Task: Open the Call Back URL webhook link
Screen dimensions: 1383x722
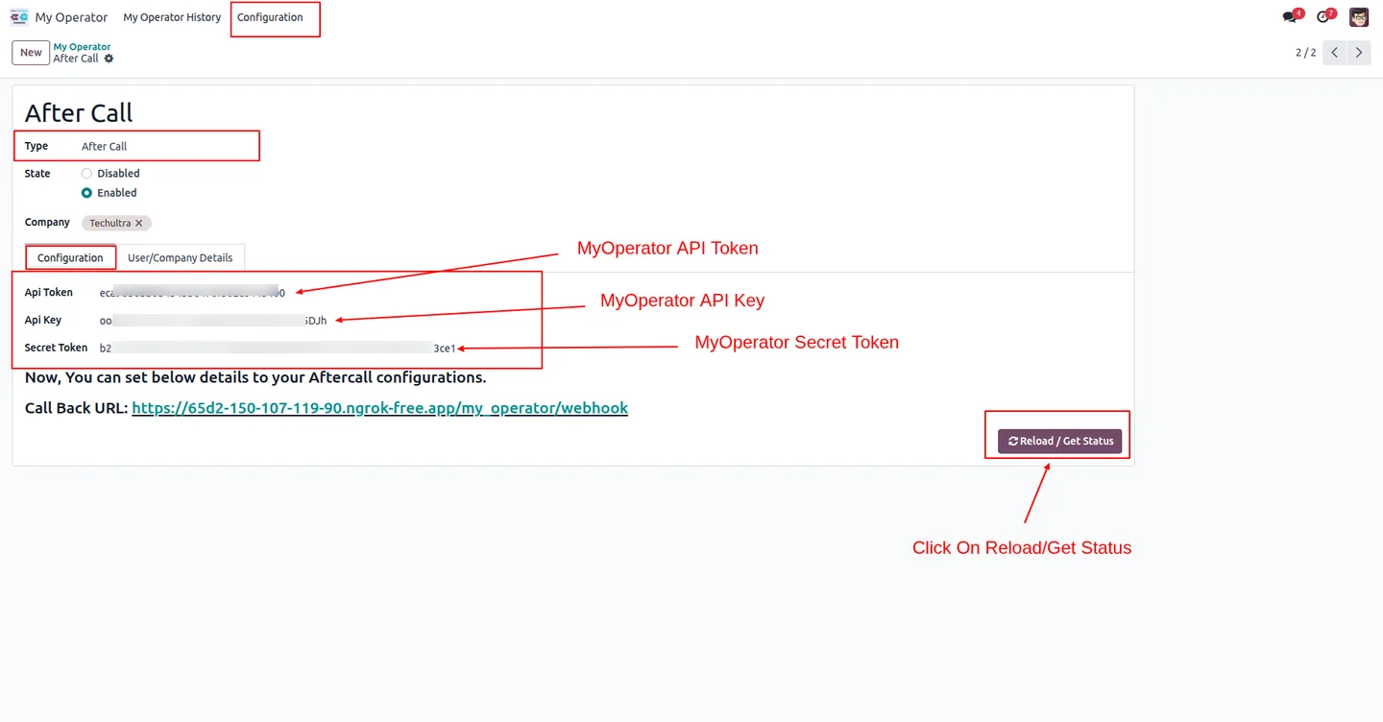Action: (x=379, y=408)
